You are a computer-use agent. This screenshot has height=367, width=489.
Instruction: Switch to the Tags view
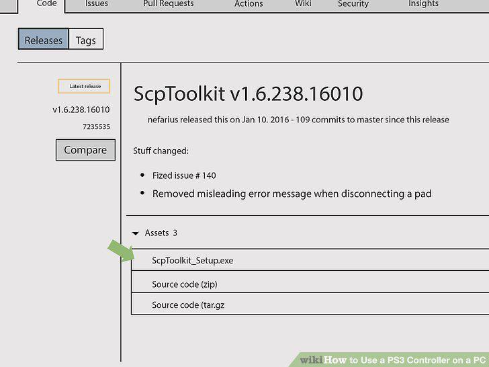86,39
